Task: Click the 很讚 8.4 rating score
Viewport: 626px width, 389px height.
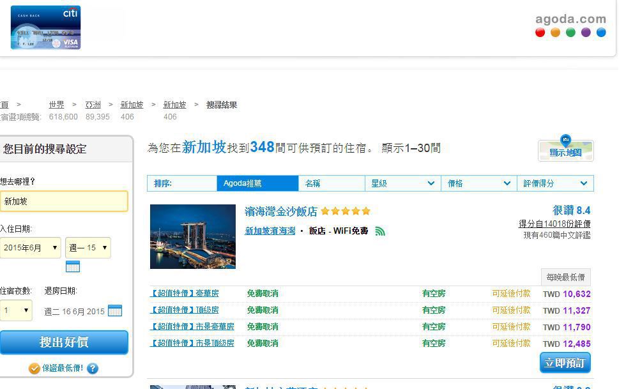Action: (x=571, y=210)
